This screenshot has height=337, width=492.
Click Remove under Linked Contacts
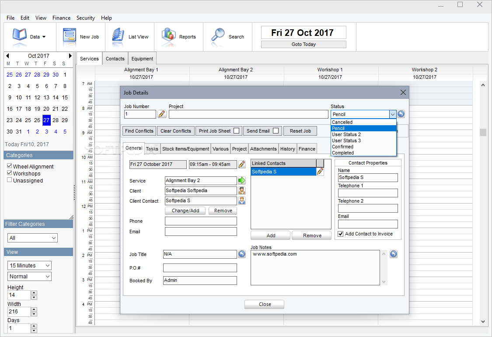coord(312,235)
